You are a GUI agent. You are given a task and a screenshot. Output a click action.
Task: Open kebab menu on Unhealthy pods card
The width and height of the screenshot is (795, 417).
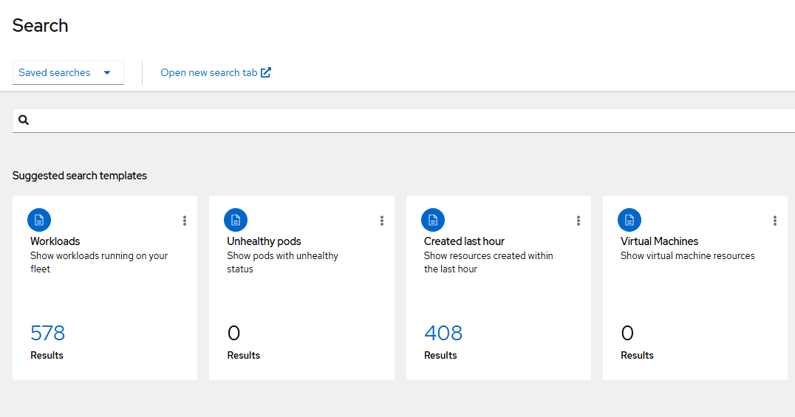coord(382,221)
